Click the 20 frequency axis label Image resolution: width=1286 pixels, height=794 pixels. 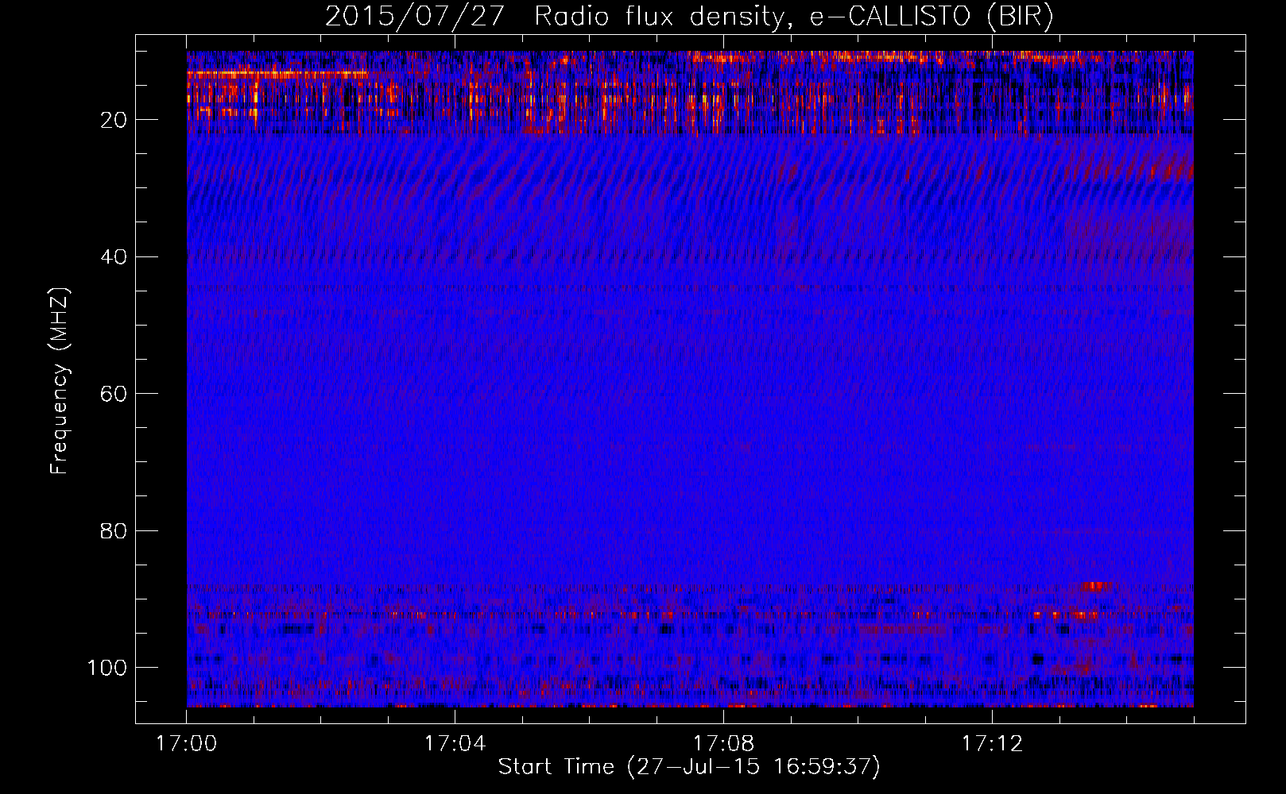pyautogui.click(x=114, y=120)
